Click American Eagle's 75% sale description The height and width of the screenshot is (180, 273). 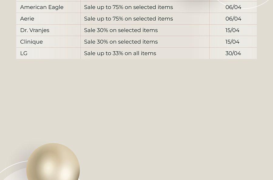click(x=129, y=7)
